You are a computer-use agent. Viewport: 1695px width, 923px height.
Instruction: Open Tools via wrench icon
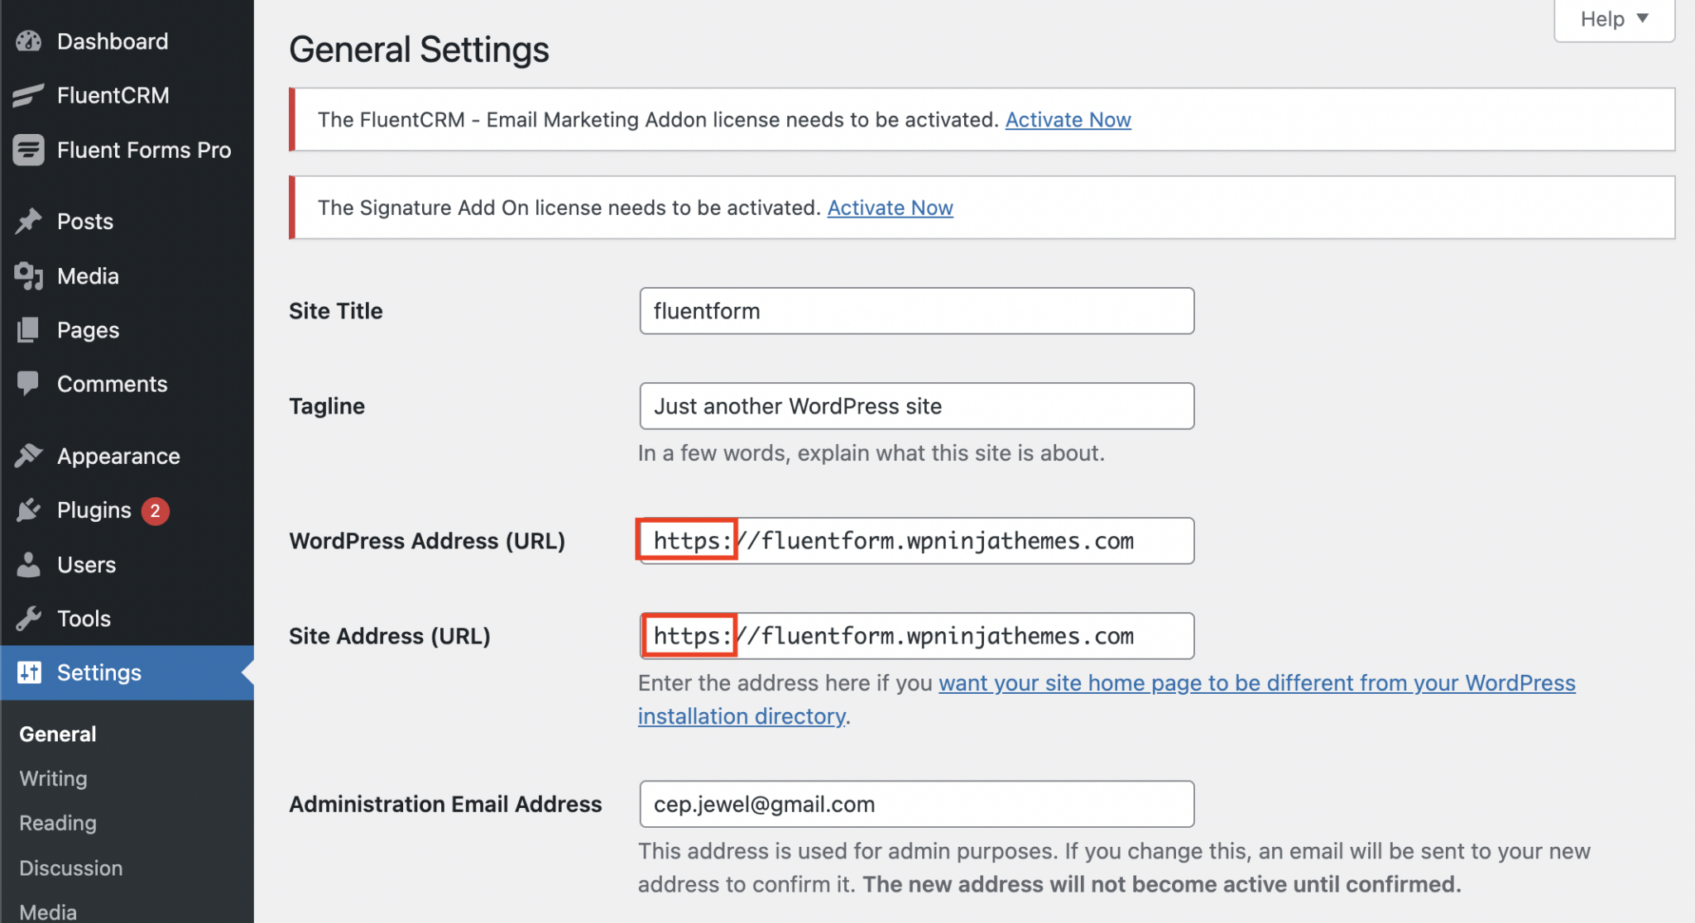point(28,619)
